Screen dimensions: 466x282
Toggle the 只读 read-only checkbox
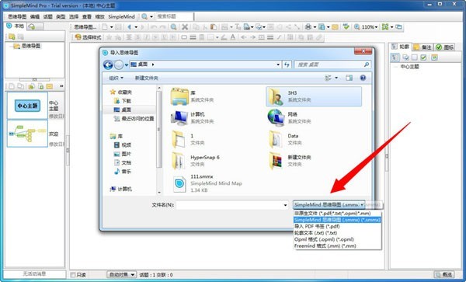73,275
